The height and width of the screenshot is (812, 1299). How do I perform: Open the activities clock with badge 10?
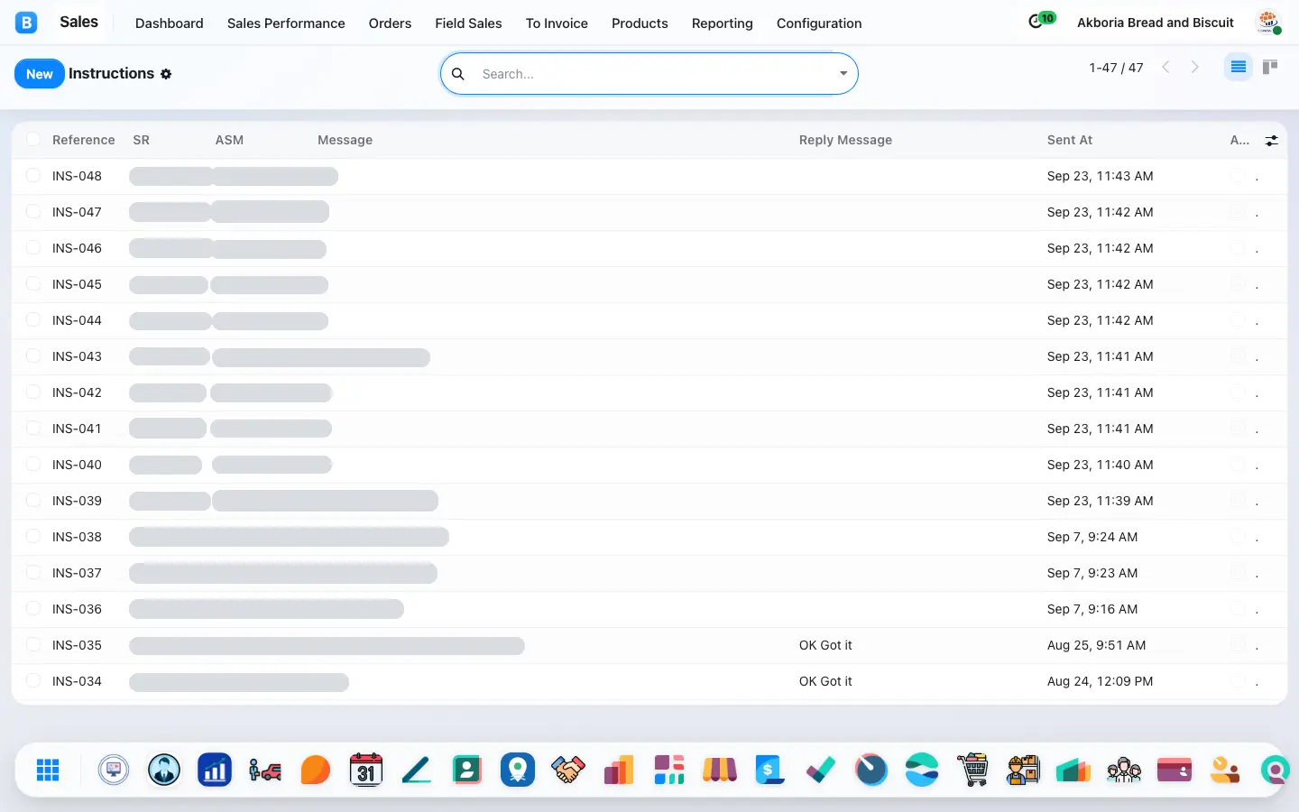pyautogui.click(x=1041, y=21)
